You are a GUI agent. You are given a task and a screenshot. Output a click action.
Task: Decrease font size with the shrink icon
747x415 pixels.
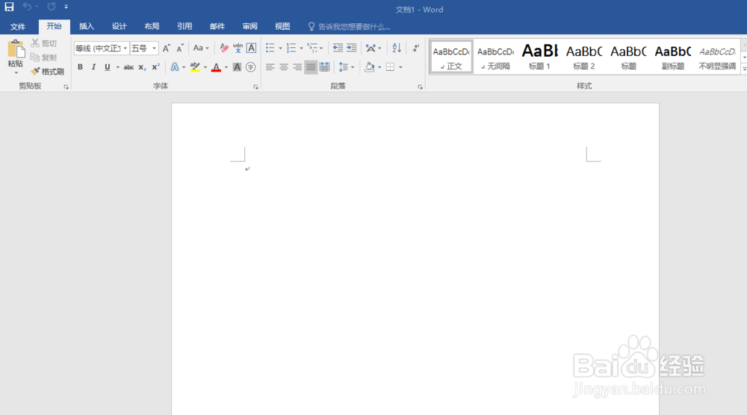[x=180, y=48]
